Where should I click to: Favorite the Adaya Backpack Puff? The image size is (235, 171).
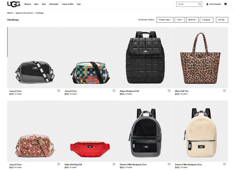[169, 91]
